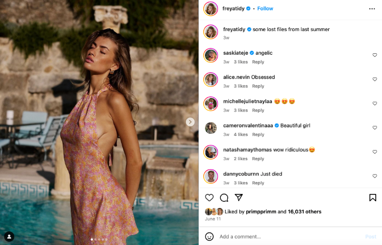The image size is (382, 245).
Task: View freyatidy profile picture in header
Action: [x=211, y=9]
